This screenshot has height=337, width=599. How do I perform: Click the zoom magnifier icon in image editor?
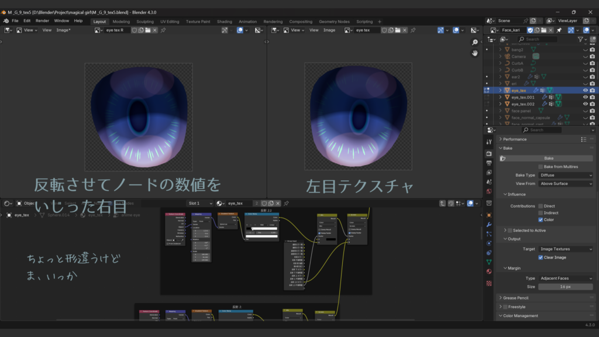pos(475,42)
